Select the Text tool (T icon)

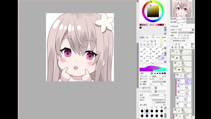155,41
